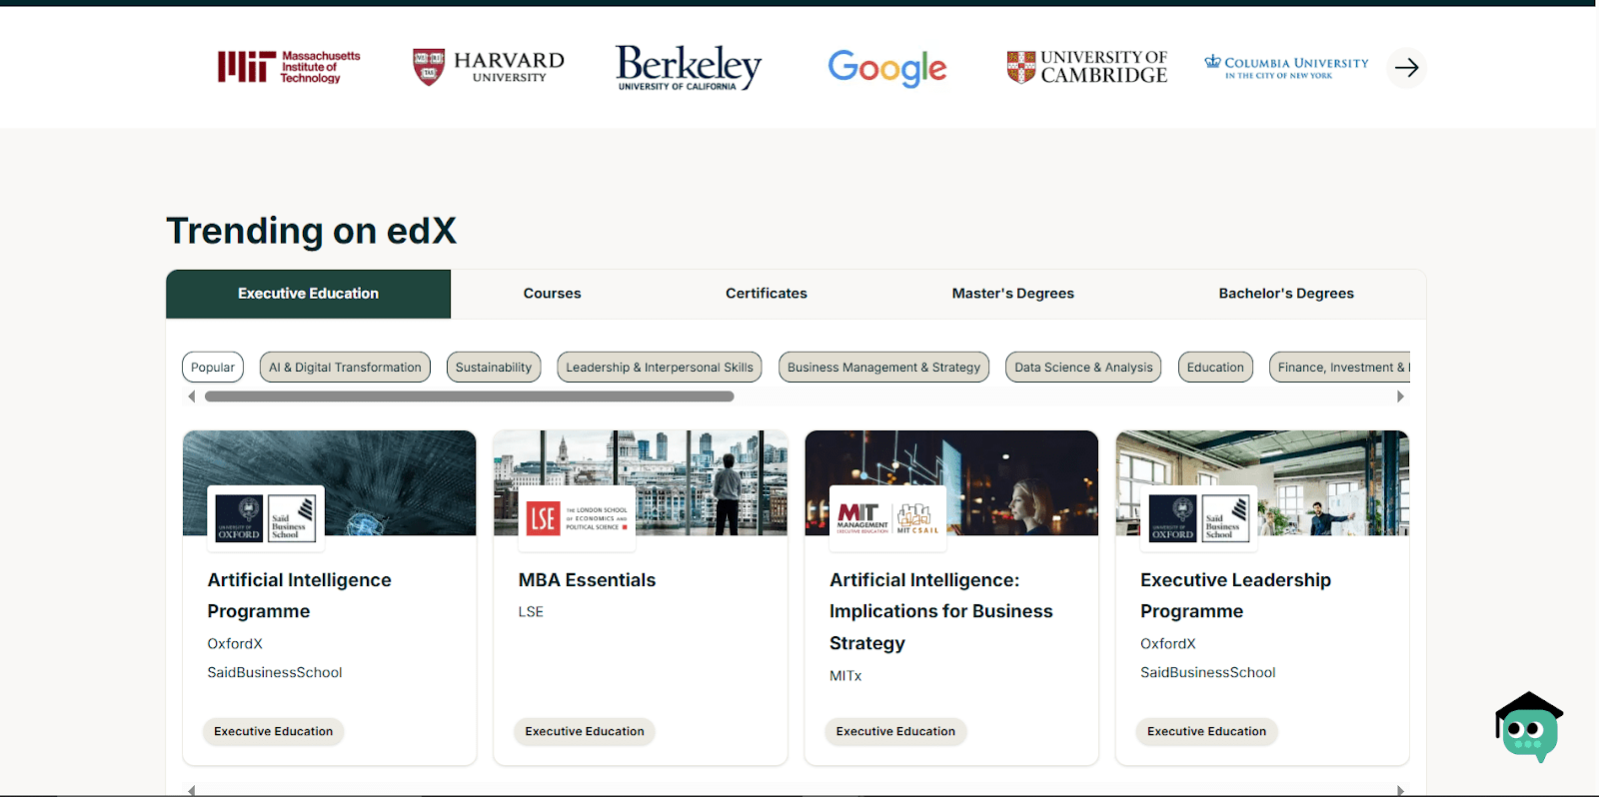This screenshot has width=1599, height=797.
Task: Click the LSE logo on the MBA Essentials card
Action: [x=577, y=518]
